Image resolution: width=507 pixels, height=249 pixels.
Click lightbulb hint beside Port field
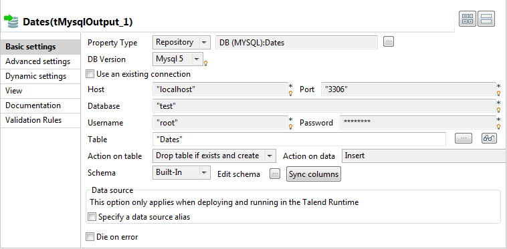point(499,93)
